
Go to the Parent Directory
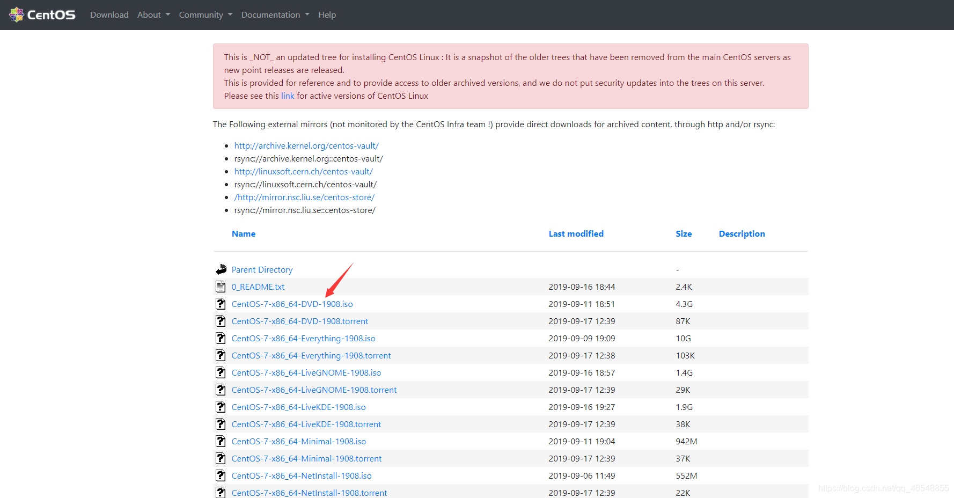click(262, 270)
